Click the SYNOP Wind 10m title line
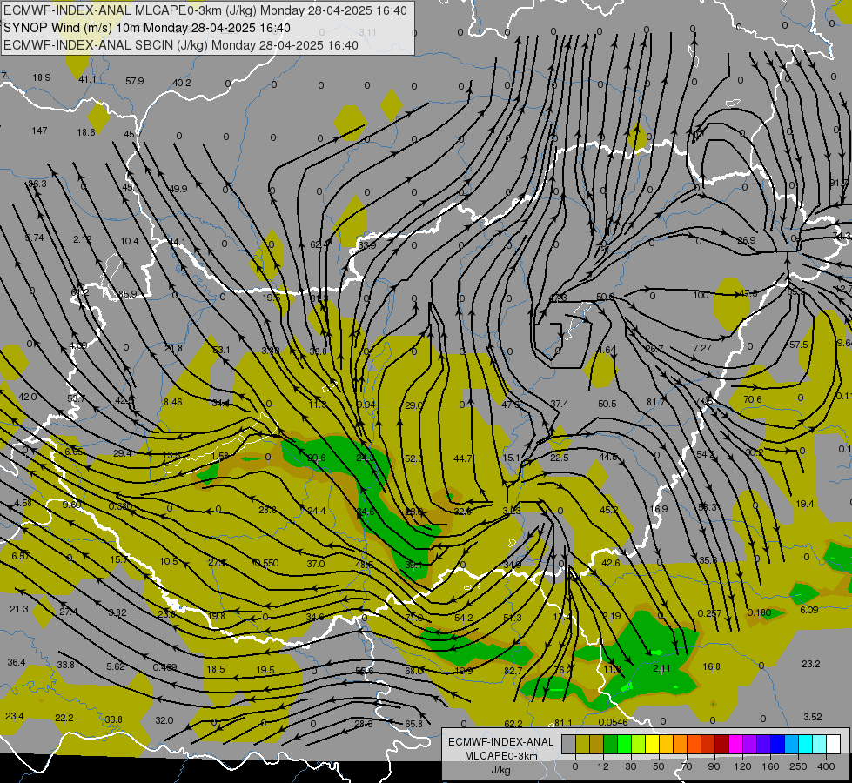Viewport: 852px width, 783px height. click(147, 28)
